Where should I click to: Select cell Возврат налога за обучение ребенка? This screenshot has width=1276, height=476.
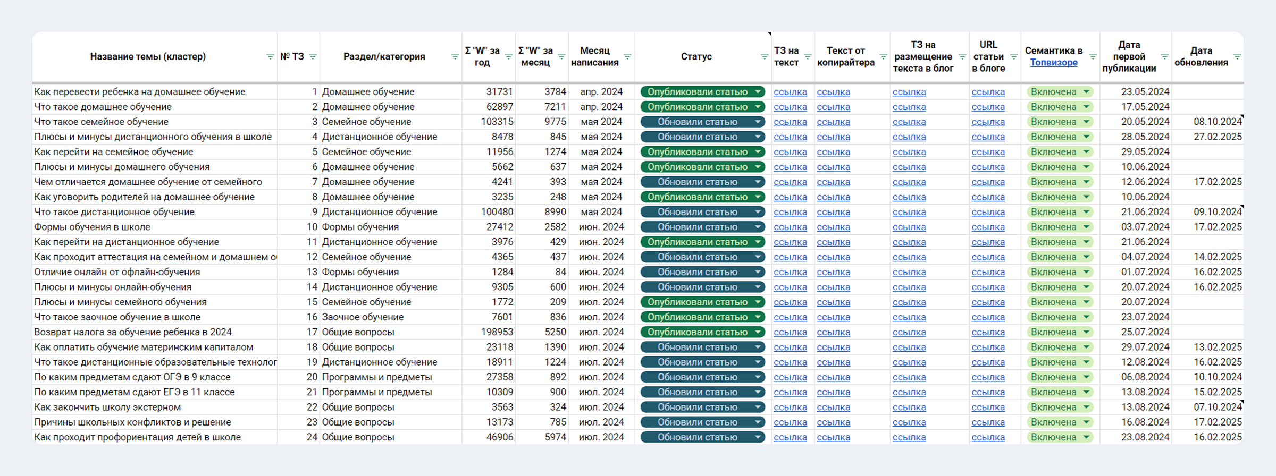click(x=133, y=332)
